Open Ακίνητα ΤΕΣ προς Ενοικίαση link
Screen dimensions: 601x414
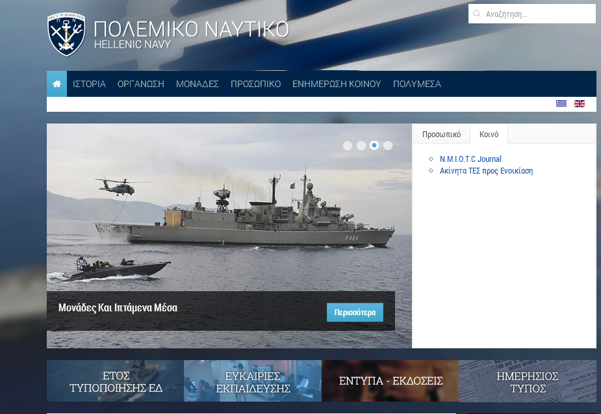(486, 171)
